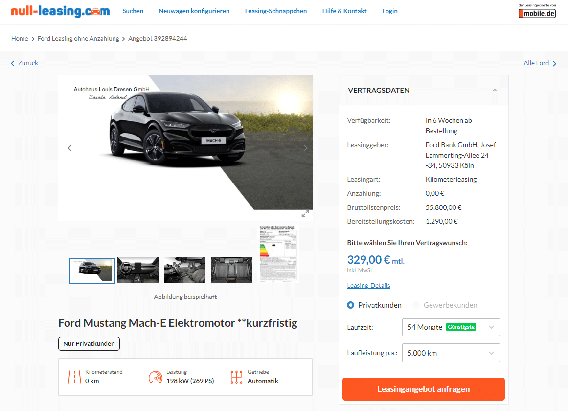Select the Privatkunden radio button
The width and height of the screenshot is (568, 411).
click(350, 305)
